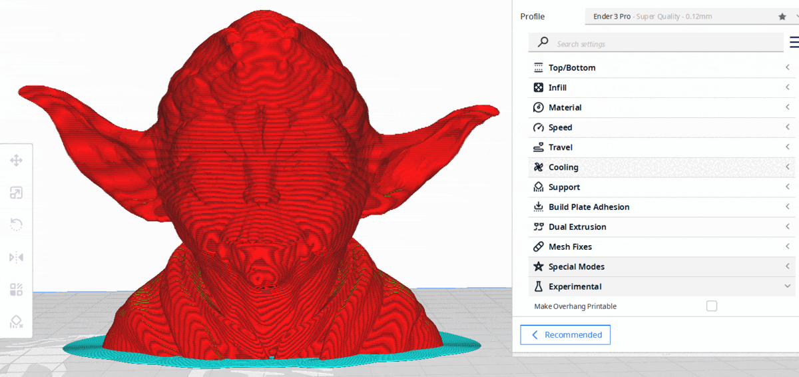Click the Material category icon
Viewport: 799px width, 377px height.
[x=539, y=107]
